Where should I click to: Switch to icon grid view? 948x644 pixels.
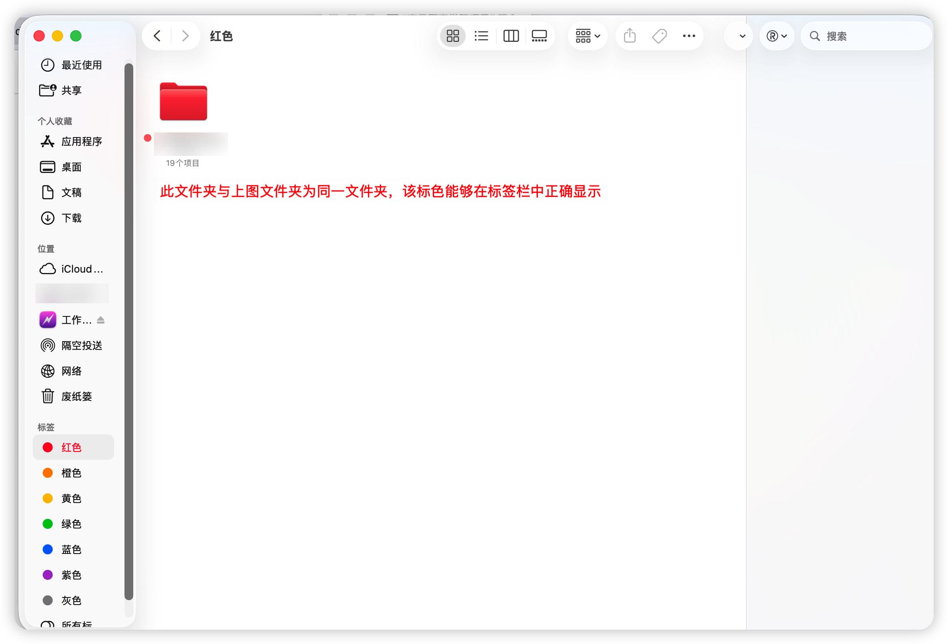[452, 36]
